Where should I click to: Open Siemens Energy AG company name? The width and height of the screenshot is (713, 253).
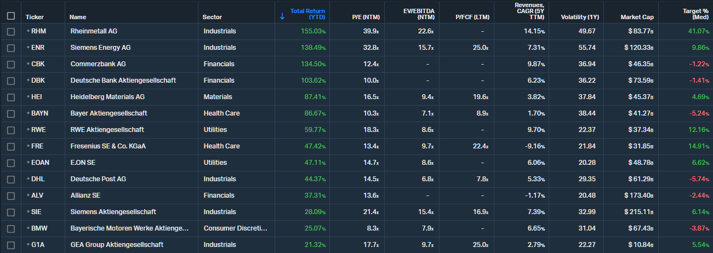pyautogui.click(x=100, y=48)
